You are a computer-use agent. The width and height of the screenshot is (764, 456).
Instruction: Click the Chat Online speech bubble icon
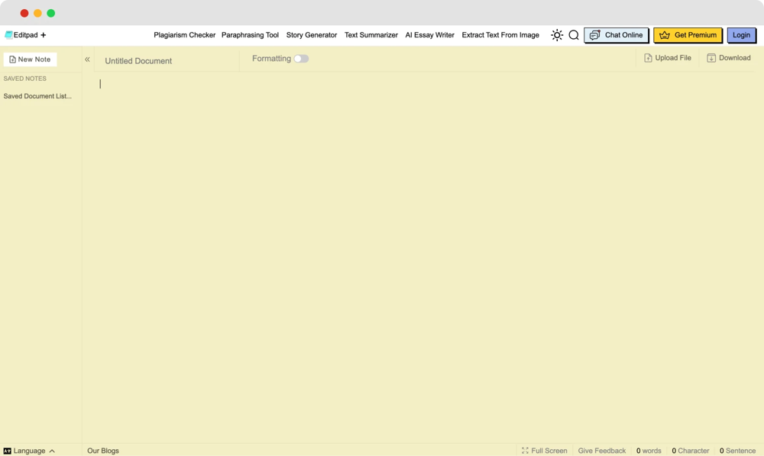[594, 35]
